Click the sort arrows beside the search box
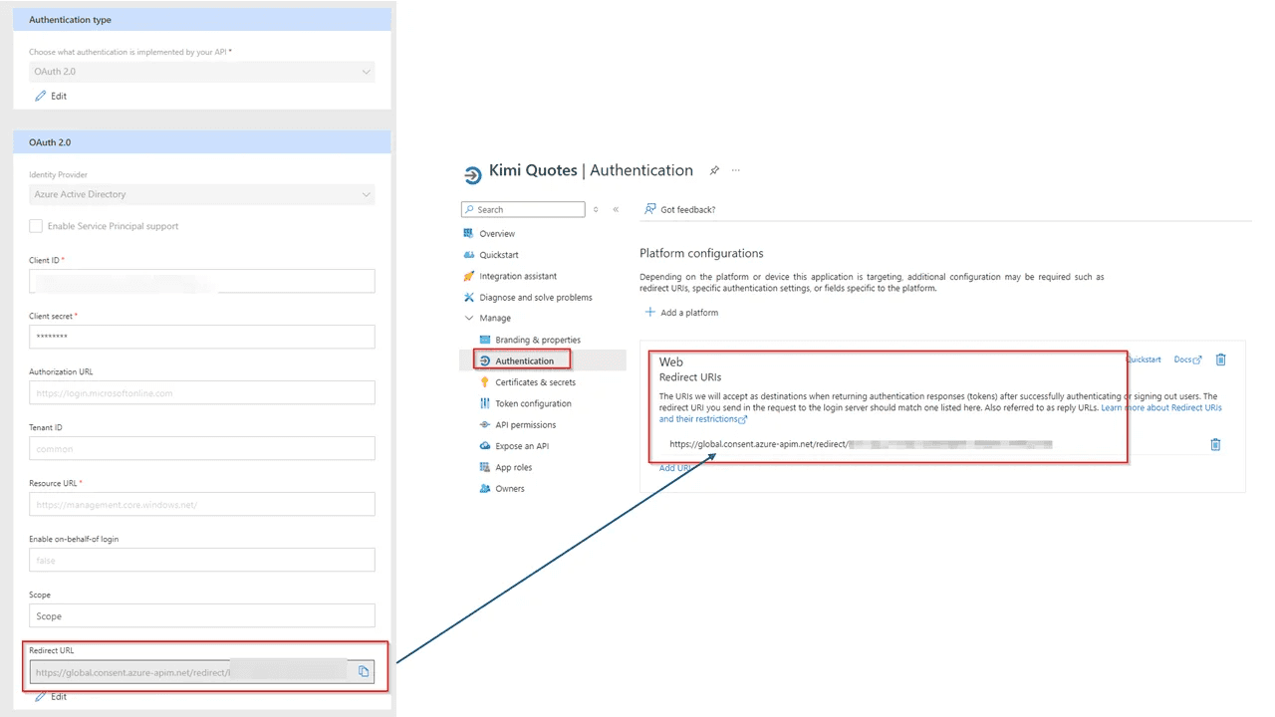Screen dimensions: 1275x717 [596, 209]
